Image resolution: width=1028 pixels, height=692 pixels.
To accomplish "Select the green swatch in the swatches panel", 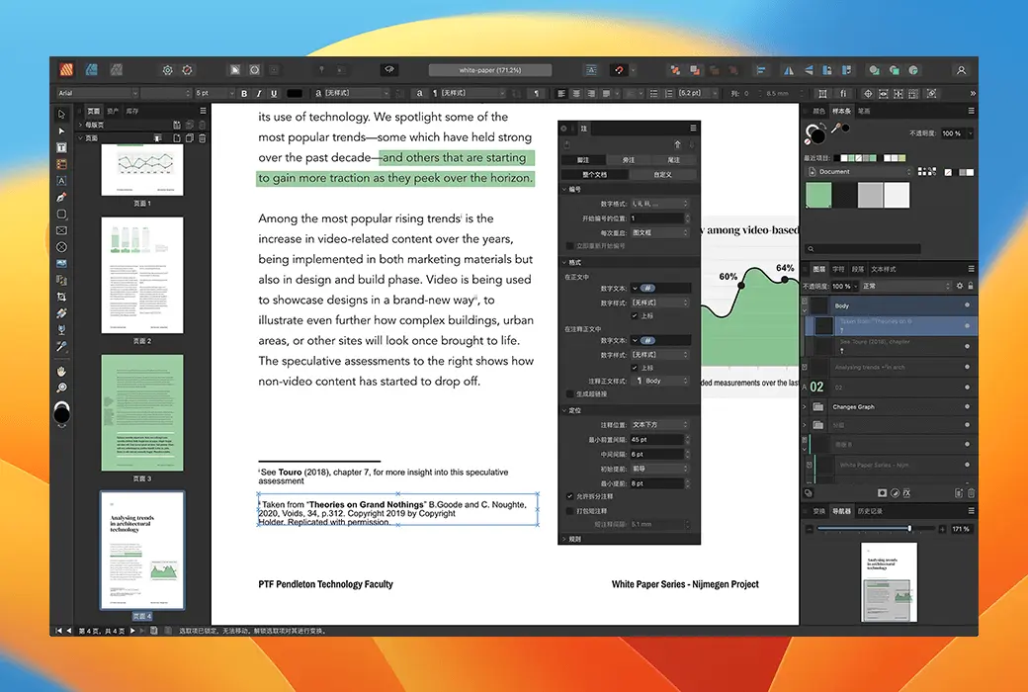I will [x=818, y=195].
